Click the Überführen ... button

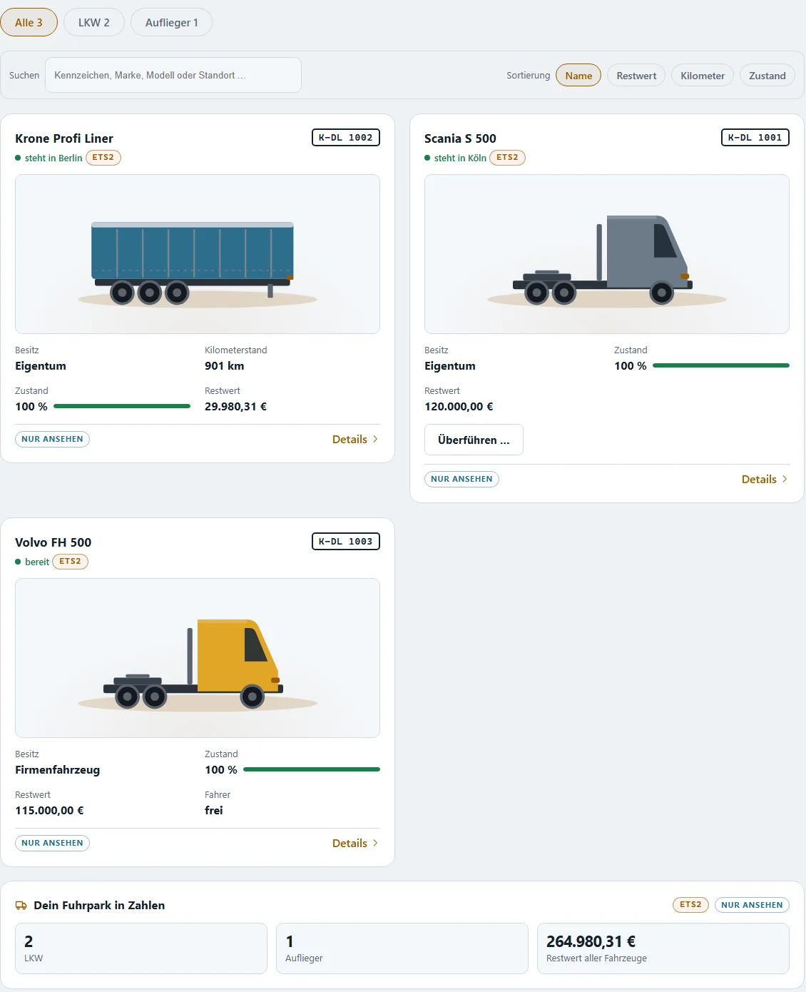click(x=474, y=440)
